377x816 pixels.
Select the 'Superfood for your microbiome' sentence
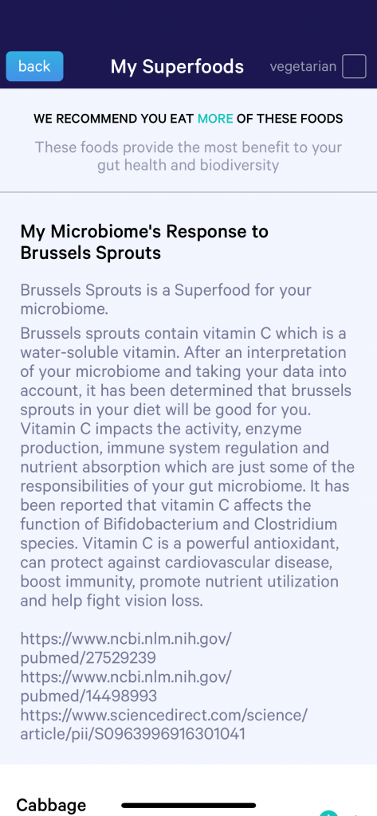click(166, 300)
